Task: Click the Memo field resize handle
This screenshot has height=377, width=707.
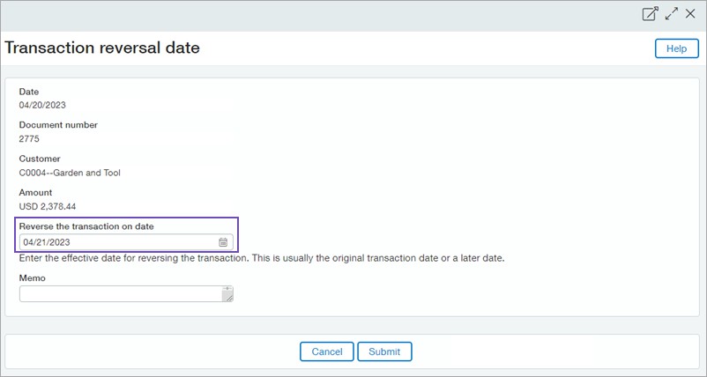Action: coord(228,299)
